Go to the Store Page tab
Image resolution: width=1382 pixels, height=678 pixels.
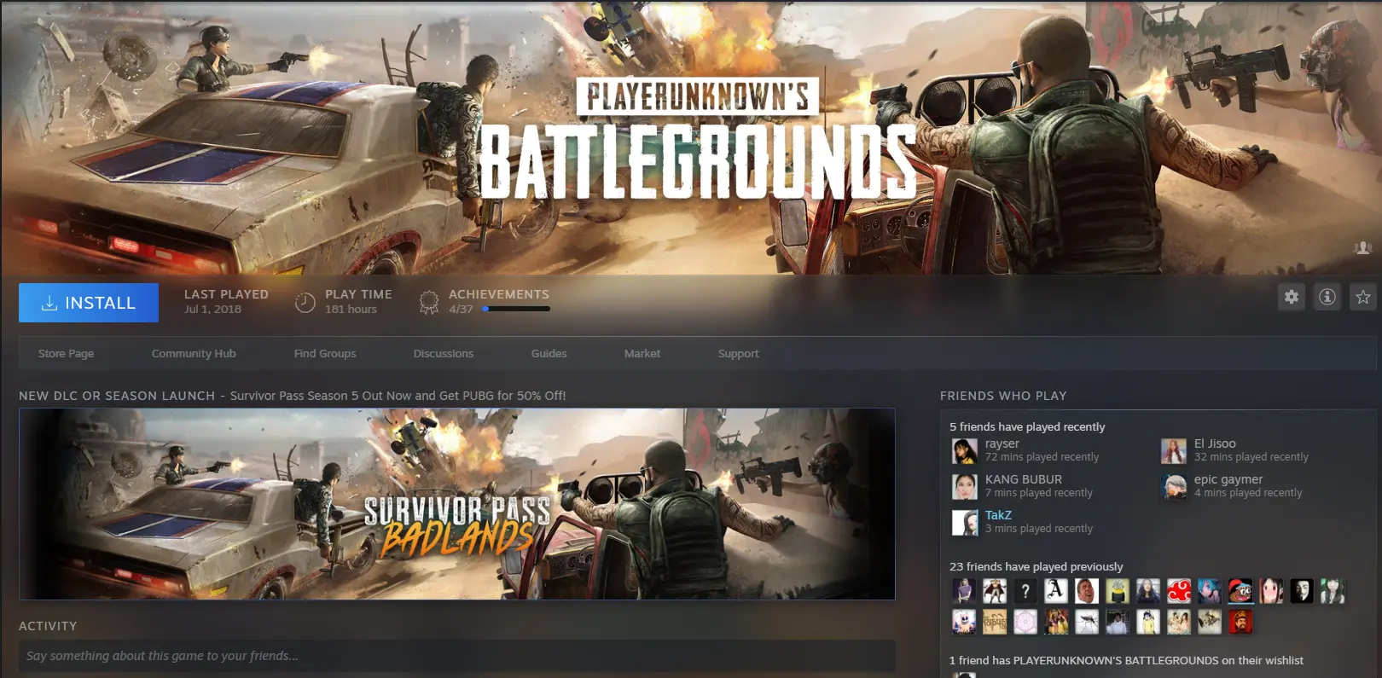point(66,353)
